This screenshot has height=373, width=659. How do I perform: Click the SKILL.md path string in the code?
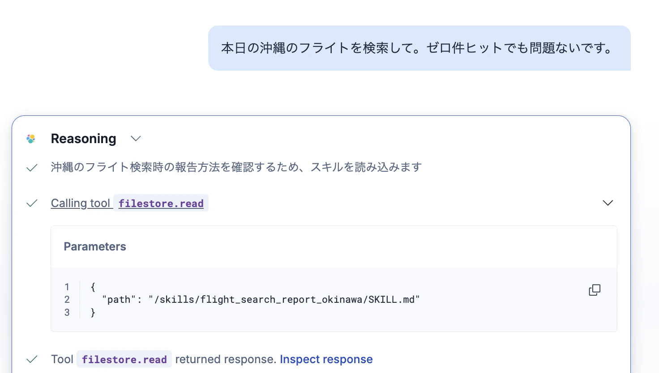284,300
